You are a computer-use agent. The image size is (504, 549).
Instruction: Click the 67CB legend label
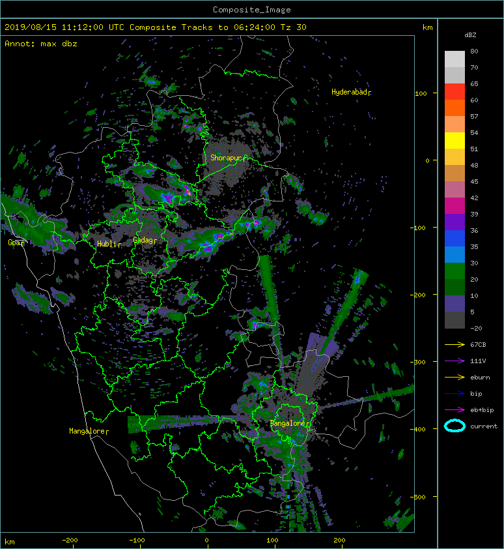point(478,344)
